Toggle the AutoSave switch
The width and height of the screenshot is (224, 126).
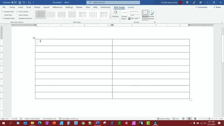[x=14, y=2]
